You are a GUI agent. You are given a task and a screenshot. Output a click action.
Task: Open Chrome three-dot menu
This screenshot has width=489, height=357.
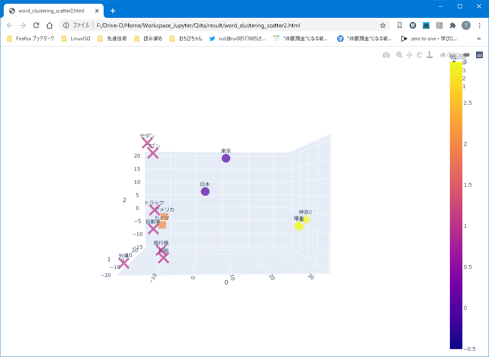pos(480,25)
